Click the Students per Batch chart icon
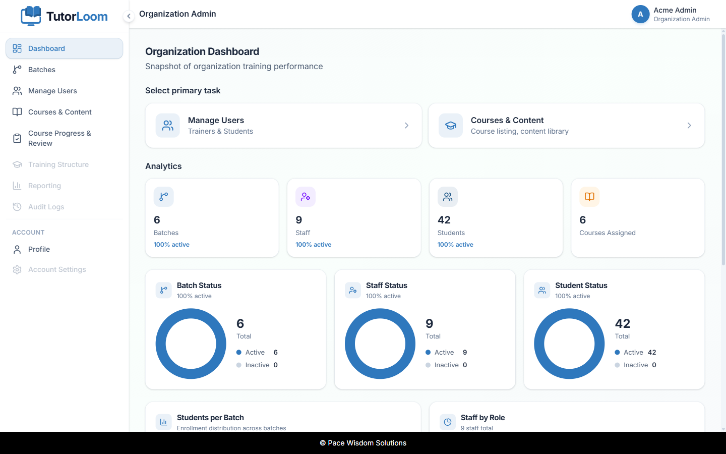Screen dimensions: 726x454 click(x=163, y=422)
